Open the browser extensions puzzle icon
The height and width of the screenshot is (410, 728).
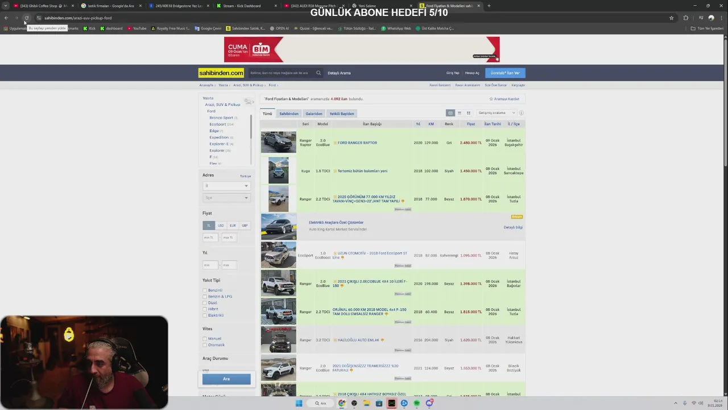pyautogui.click(x=685, y=18)
